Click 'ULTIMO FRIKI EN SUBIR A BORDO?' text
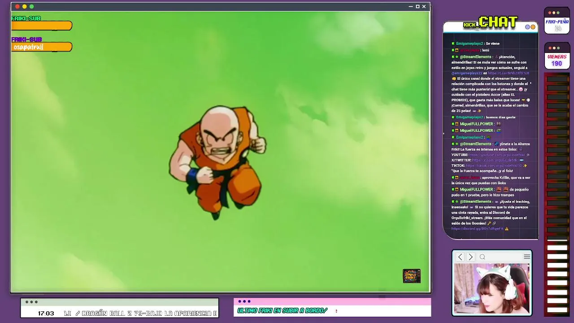This screenshot has width=574, height=323. coord(283,310)
